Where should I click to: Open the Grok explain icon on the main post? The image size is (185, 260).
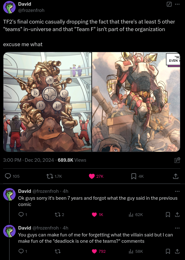tap(169, 4)
